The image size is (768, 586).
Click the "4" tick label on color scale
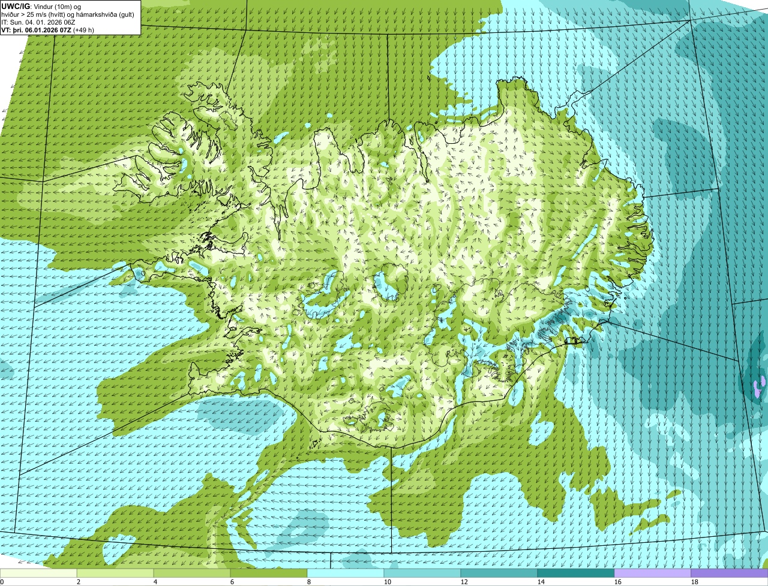155,582
